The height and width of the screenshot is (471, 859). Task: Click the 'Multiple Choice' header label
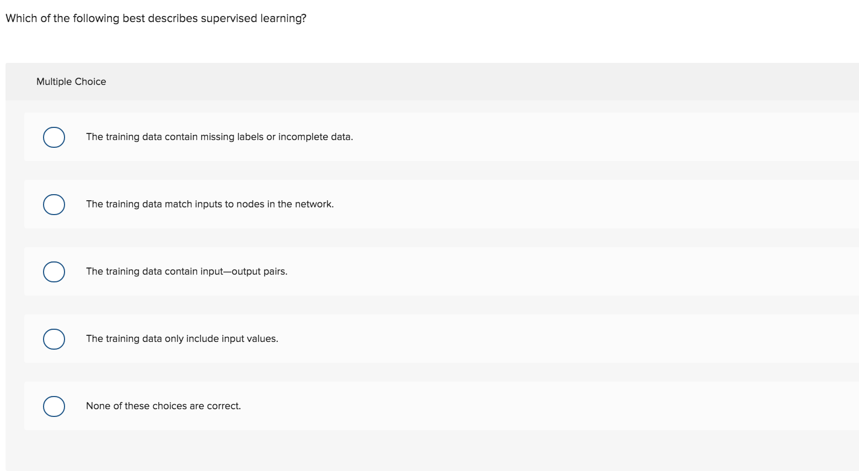tap(71, 82)
